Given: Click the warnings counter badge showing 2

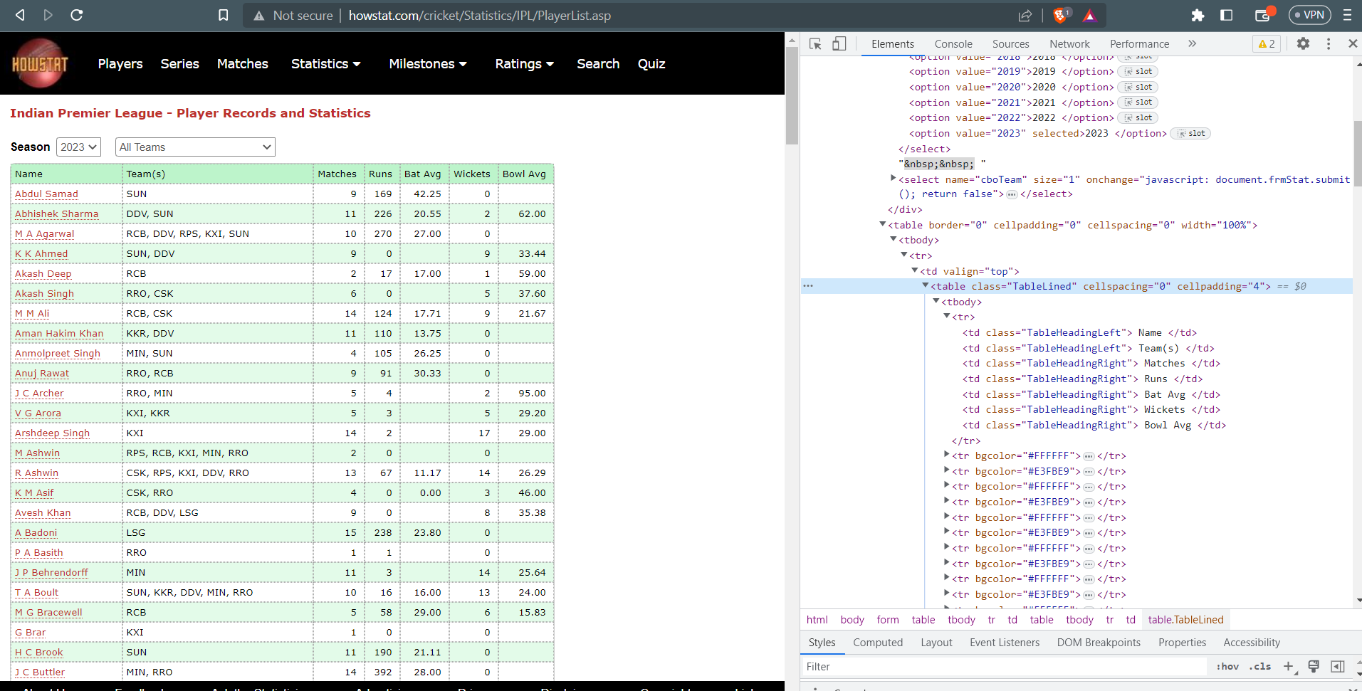Looking at the screenshot, I should [x=1267, y=43].
